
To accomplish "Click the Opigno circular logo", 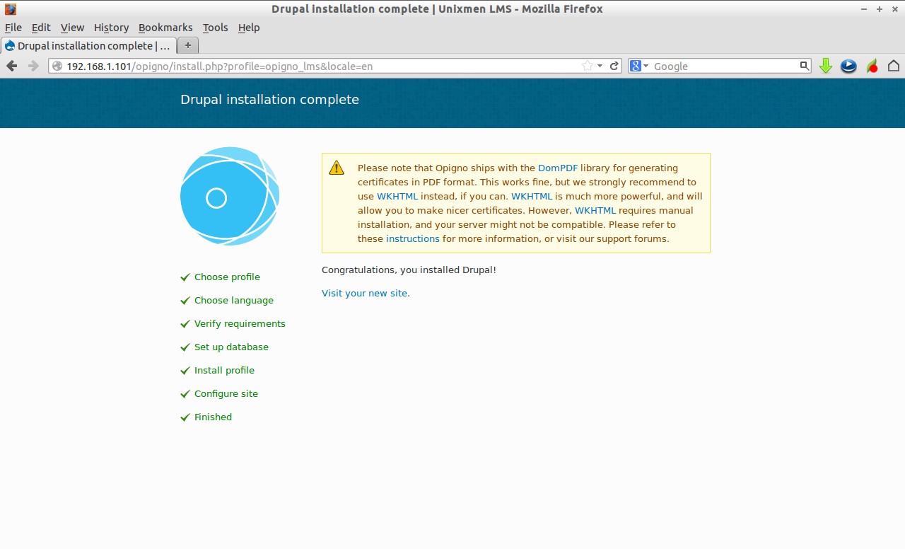I will click(230, 196).
